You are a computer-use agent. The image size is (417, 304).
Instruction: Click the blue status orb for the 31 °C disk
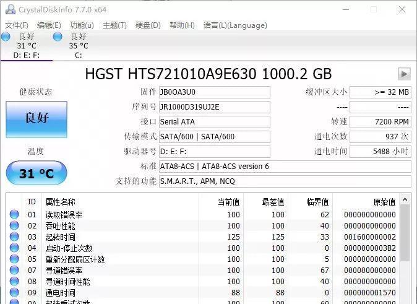pyautogui.click(x=6, y=37)
